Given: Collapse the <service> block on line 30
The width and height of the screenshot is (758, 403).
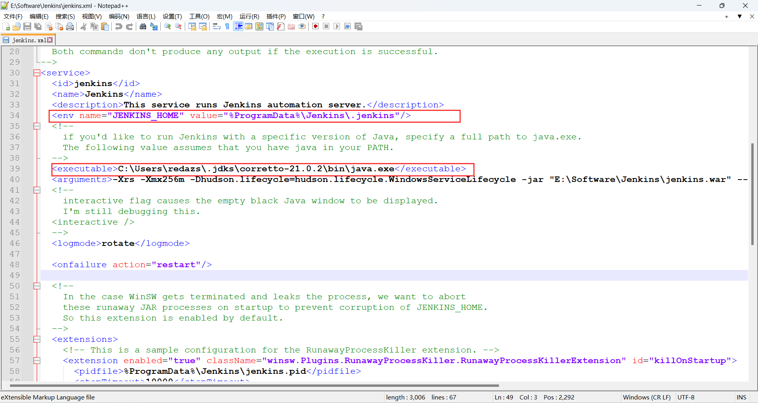Looking at the screenshot, I should click(37, 73).
